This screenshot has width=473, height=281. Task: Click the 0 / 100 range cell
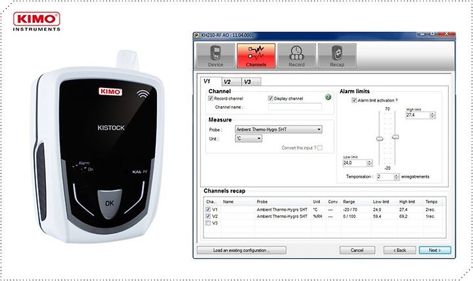point(349,217)
